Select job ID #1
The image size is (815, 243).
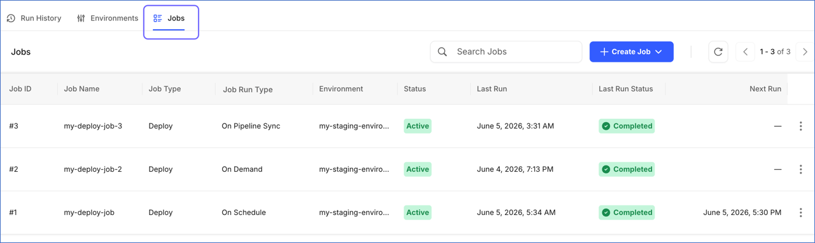coord(13,212)
